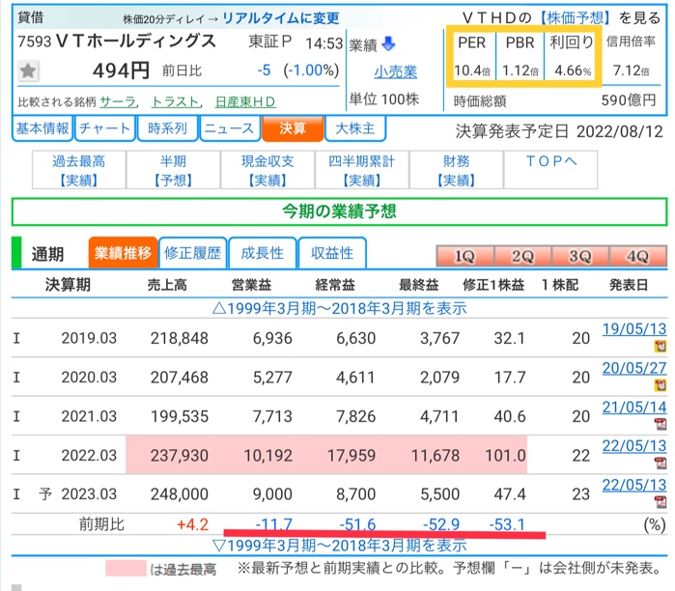
Task: Open the 修正履歴 tab
Action: click(x=192, y=253)
